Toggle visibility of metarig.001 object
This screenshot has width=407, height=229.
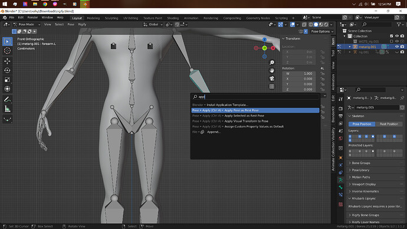pyautogui.click(x=397, y=47)
